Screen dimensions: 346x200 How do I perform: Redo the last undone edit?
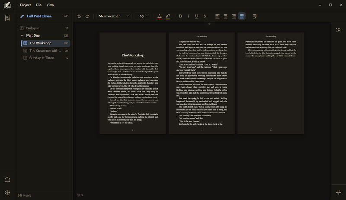coord(87,16)
